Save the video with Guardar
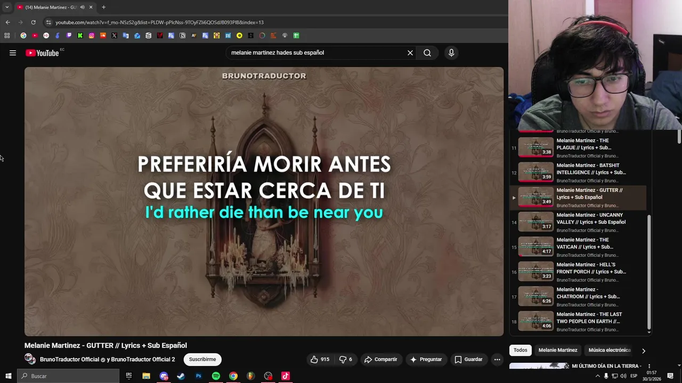 (x=468, y=359)
